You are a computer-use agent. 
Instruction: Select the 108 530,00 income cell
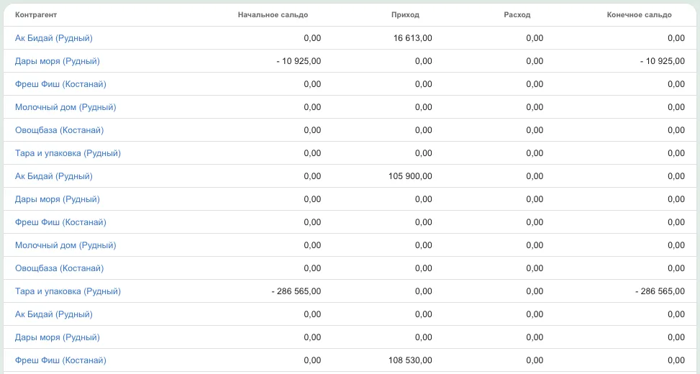(410, 360)
